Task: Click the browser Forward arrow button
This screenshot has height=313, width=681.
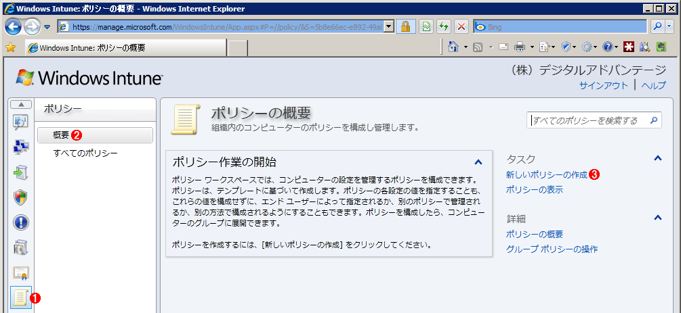Action: point(33,27)
